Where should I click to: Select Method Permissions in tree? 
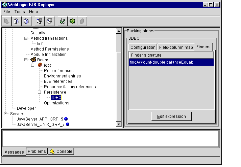click(x=49, y=49)
